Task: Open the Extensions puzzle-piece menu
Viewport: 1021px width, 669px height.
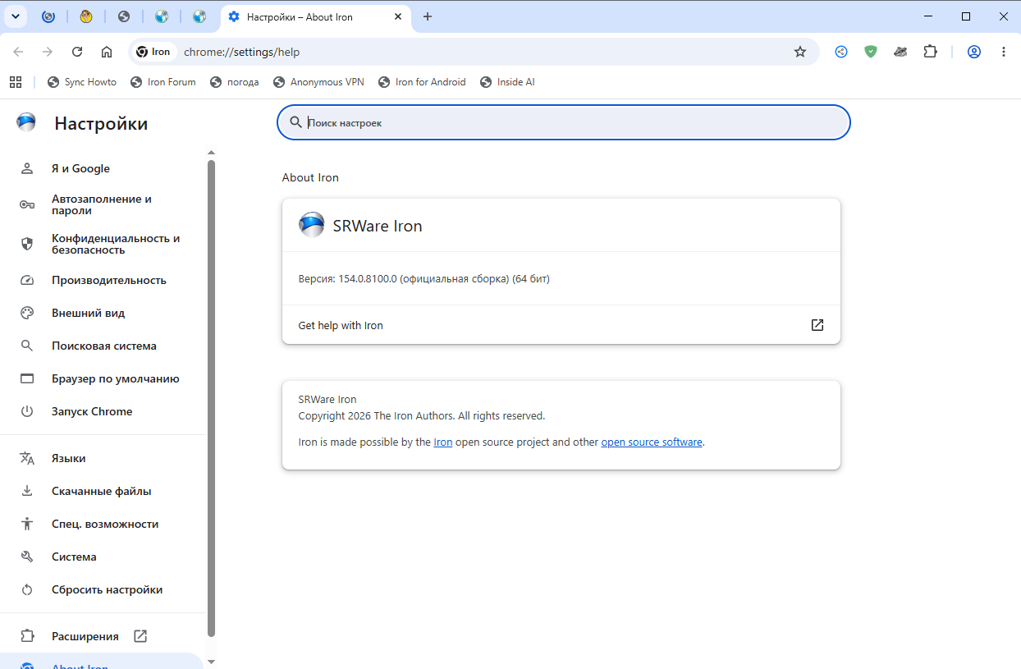Action: (930, 52)
